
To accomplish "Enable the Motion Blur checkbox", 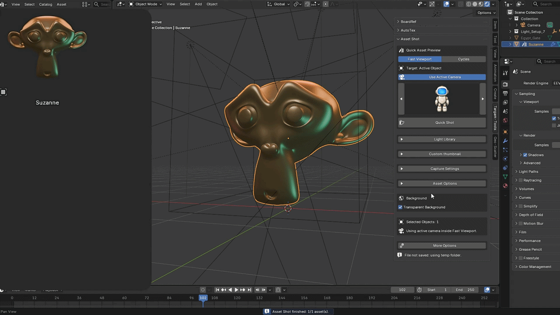I will coord(521,224).
